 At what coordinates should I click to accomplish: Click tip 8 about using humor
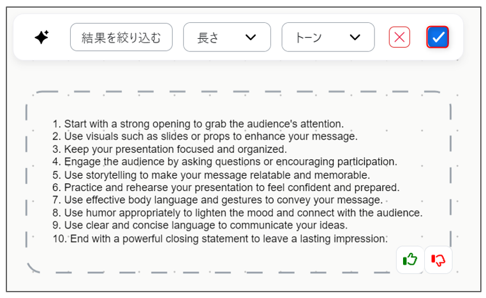237,213
